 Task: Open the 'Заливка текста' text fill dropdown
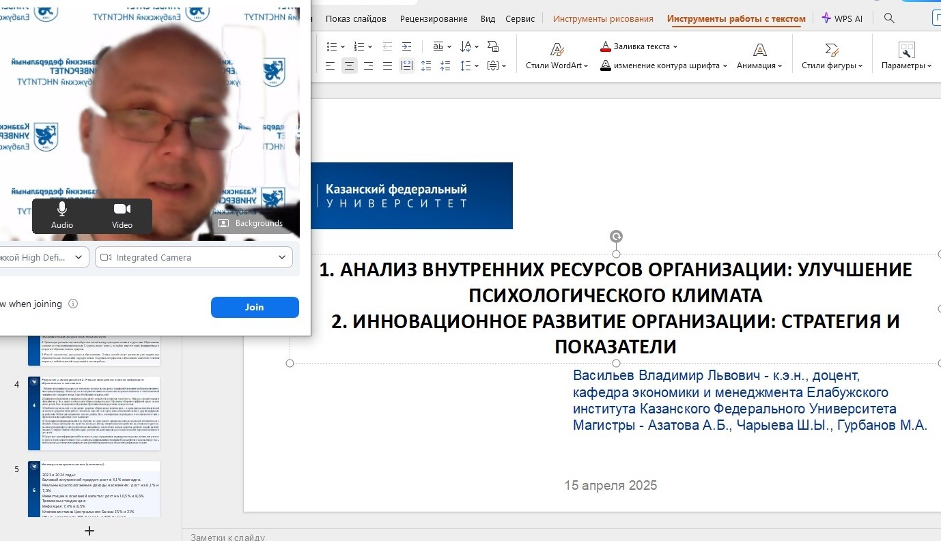point(675,46)
